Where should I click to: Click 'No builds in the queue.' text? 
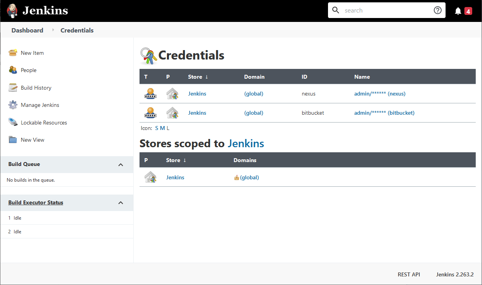pos(31,180)
